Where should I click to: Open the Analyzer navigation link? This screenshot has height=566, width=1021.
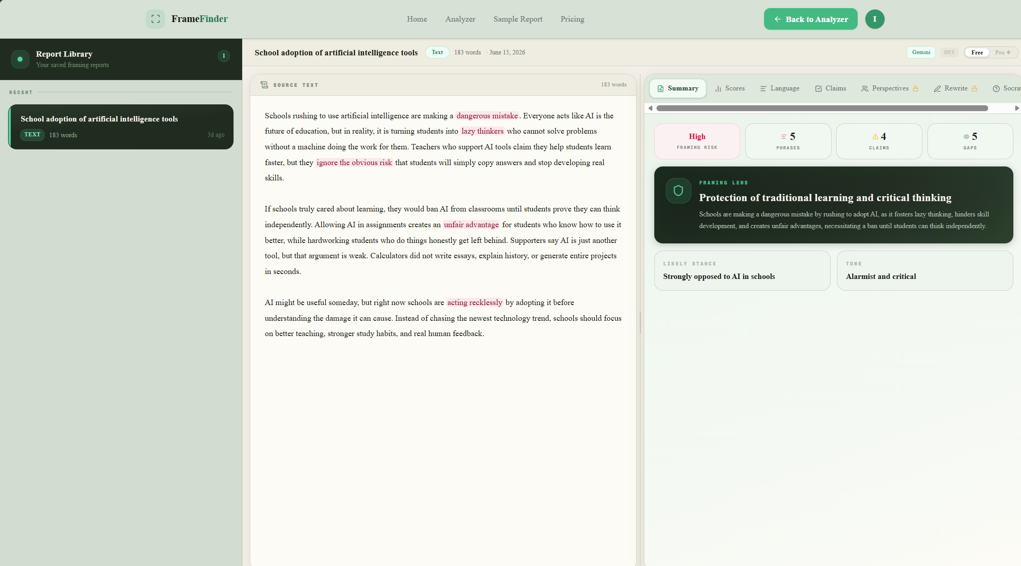tap(460, 19)
